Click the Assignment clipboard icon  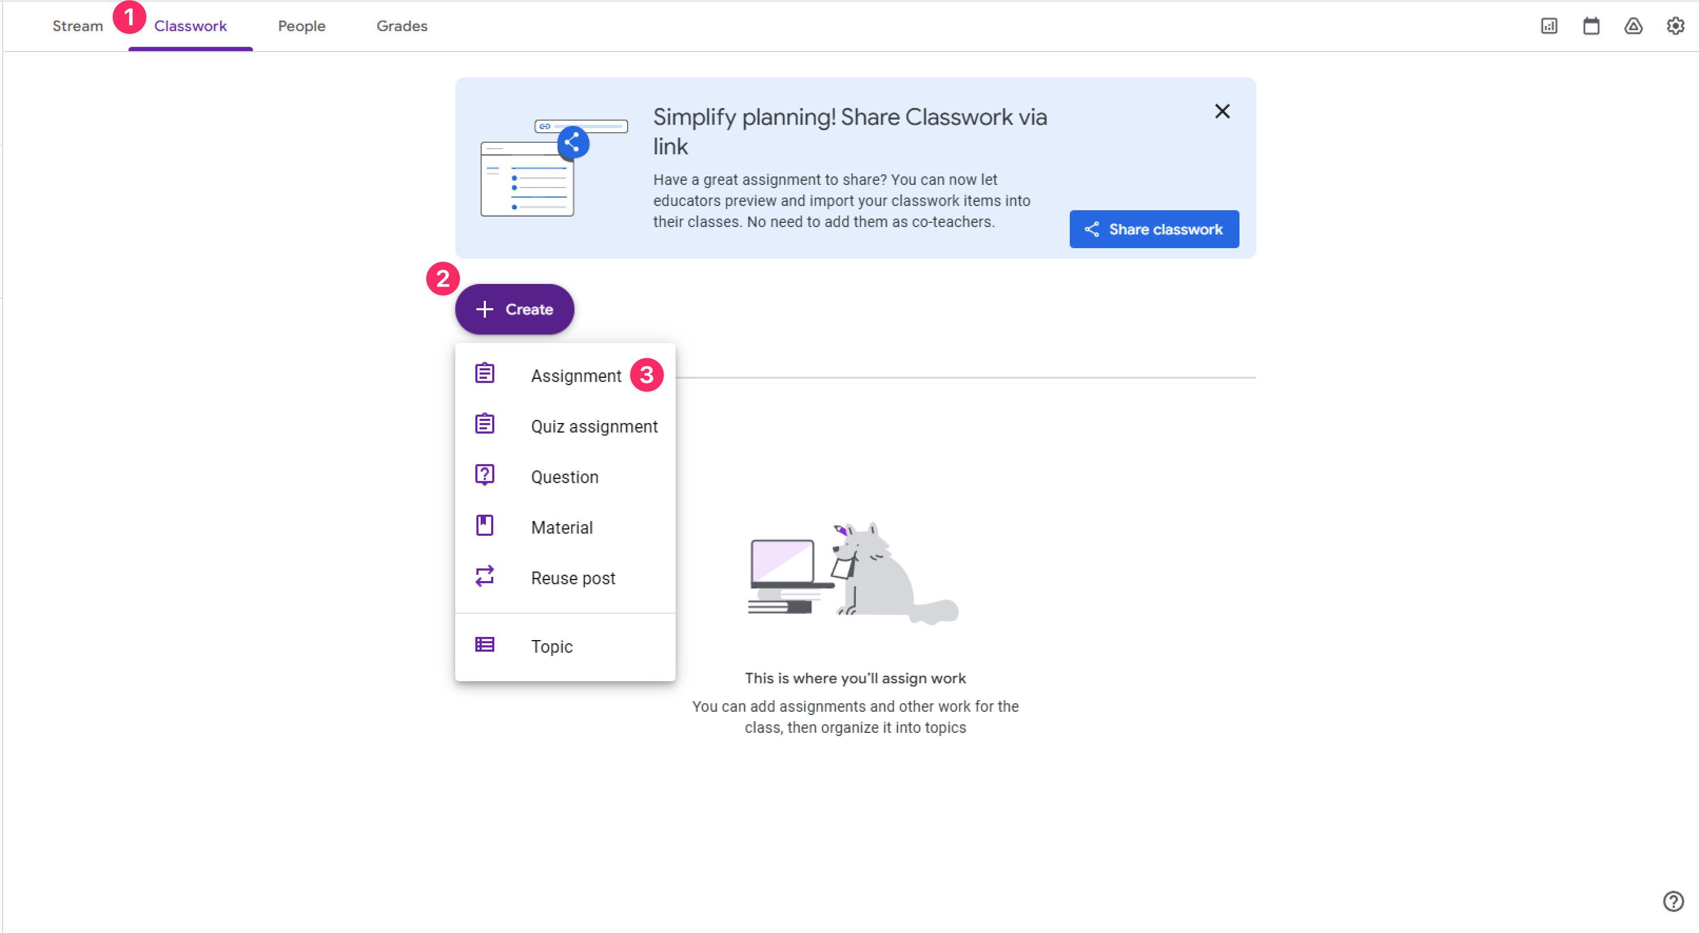[485, 373]
